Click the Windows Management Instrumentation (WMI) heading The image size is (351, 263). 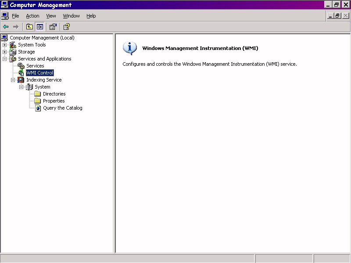(200, 48)
